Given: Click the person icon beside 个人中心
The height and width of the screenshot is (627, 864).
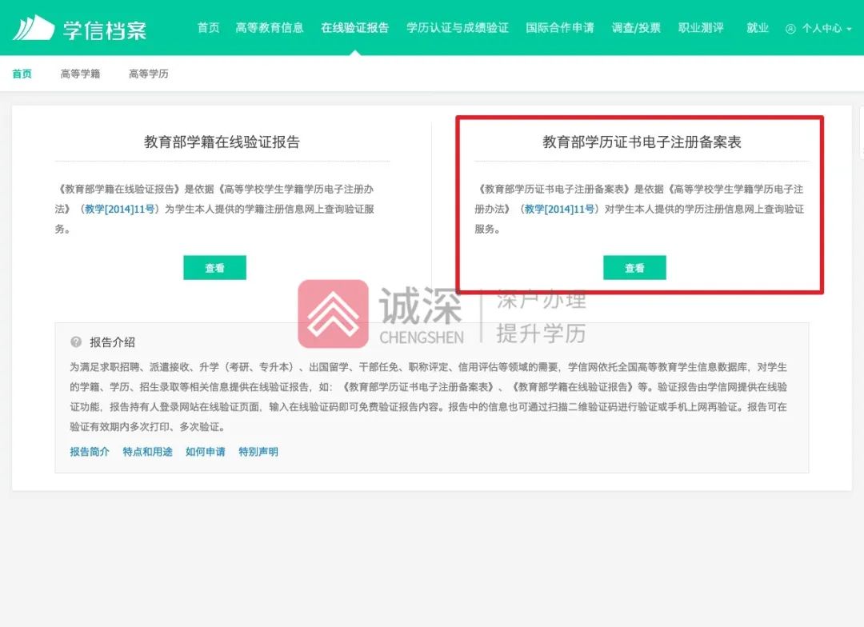Looking at the screenshot, I should click(x=791, y=26).
